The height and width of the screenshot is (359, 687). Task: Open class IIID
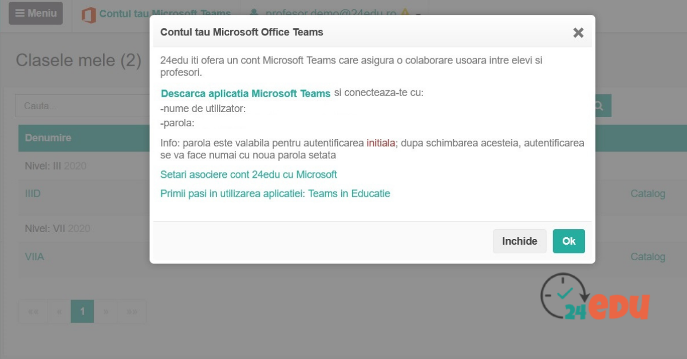pyautogui.click(x=33, y=194)
